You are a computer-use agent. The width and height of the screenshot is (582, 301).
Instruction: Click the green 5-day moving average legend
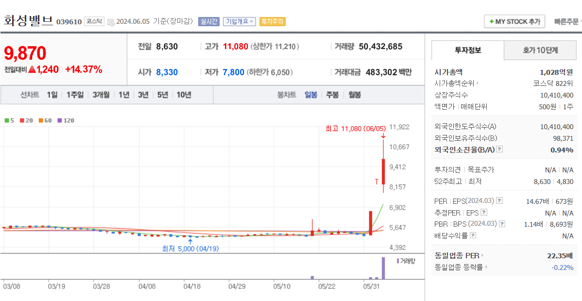point(9,120)
